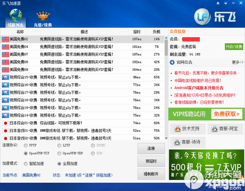This screenshot has width=245, height=191.
Task: Click the 测延时 button
Action: [x=151, y=161]
